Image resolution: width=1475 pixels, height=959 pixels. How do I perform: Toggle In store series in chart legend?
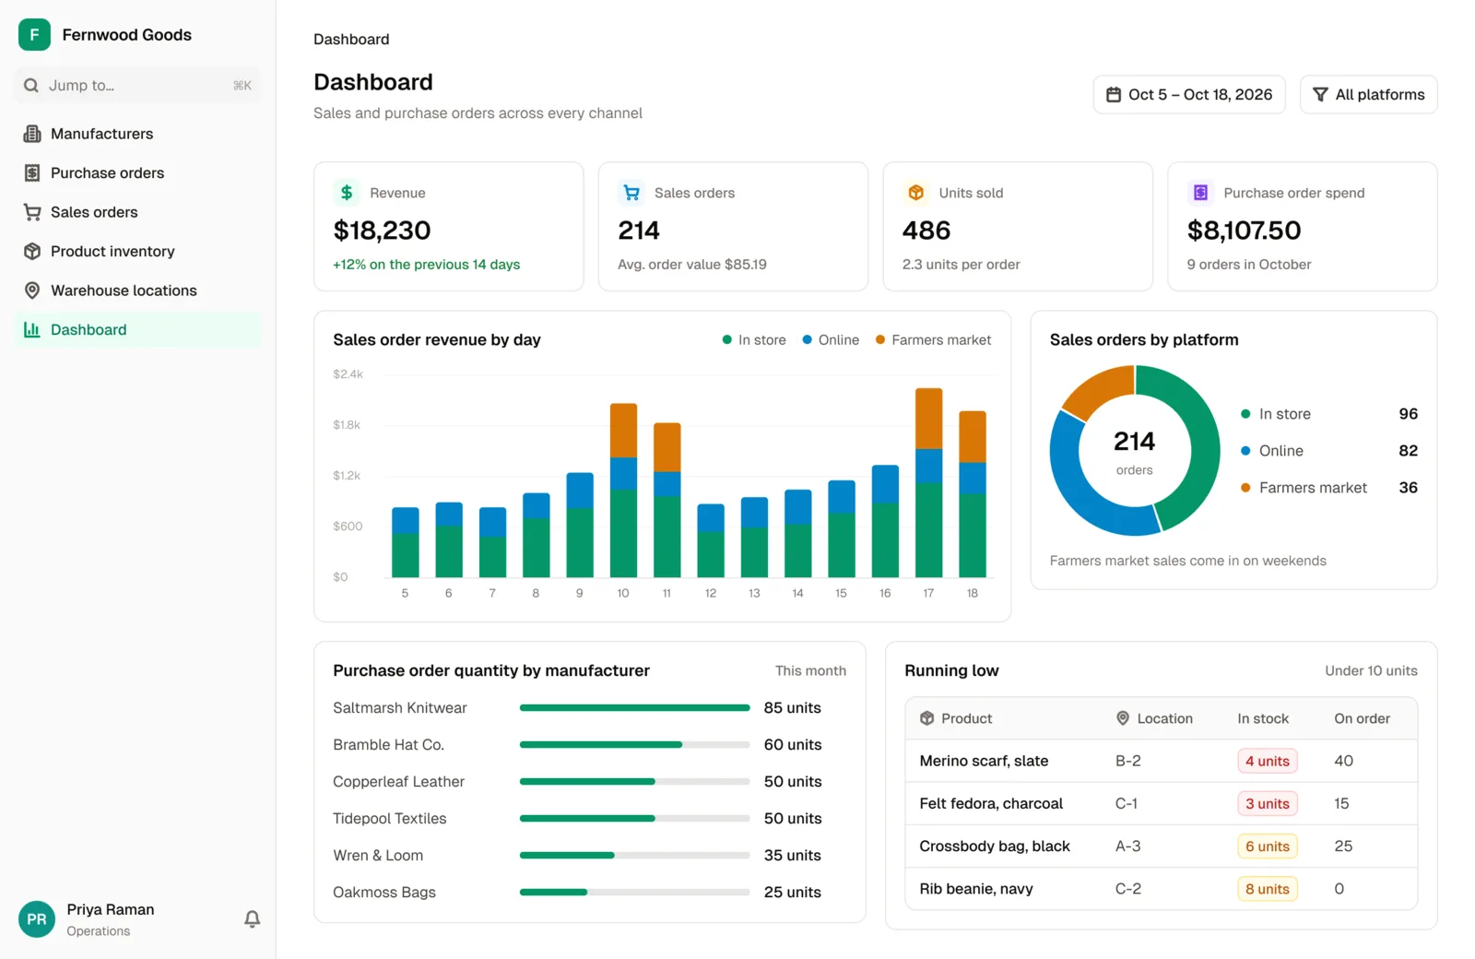754,340
